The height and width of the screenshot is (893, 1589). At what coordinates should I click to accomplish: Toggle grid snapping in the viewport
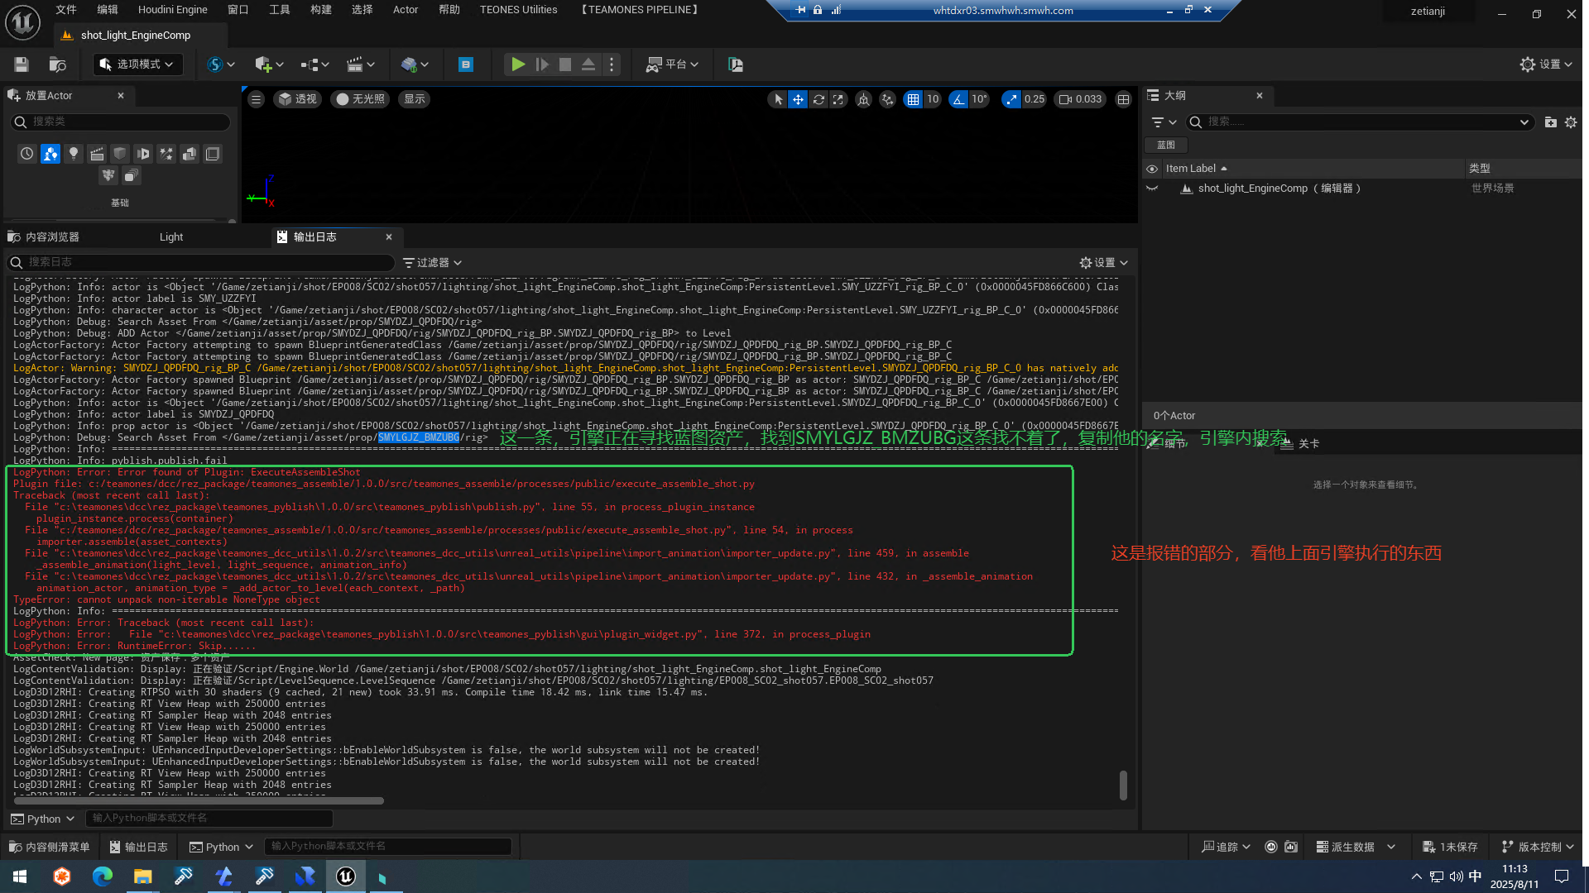click(913, 99)
